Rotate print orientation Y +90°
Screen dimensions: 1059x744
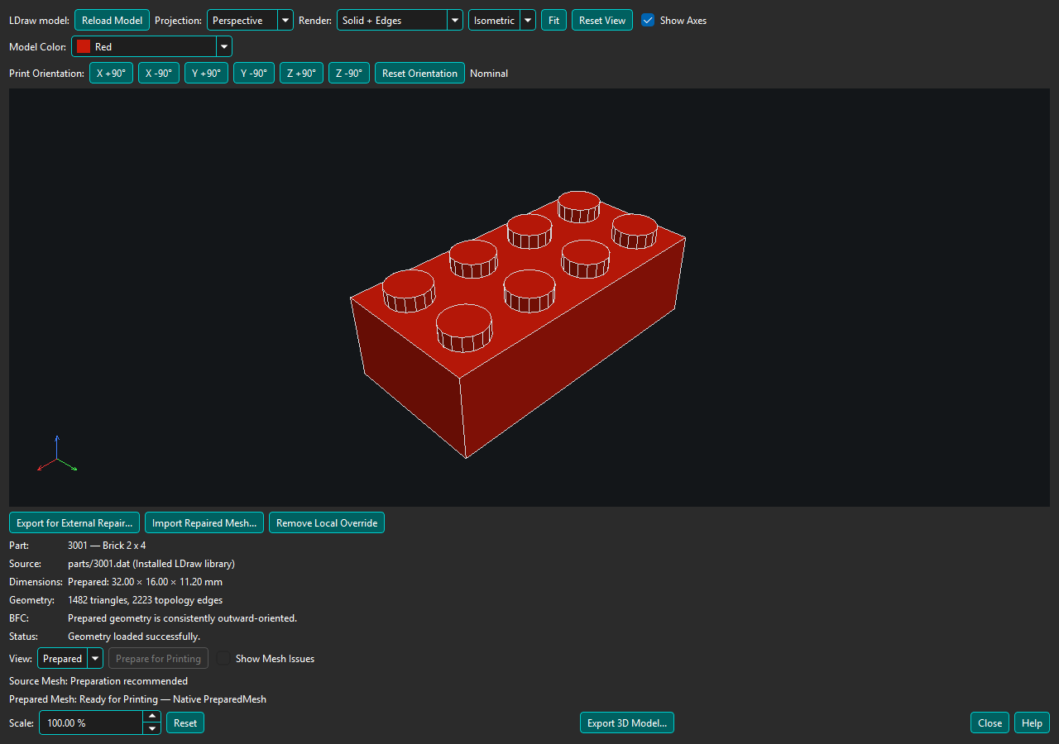(206, 73)
